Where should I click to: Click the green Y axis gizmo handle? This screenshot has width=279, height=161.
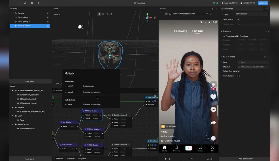147,14
